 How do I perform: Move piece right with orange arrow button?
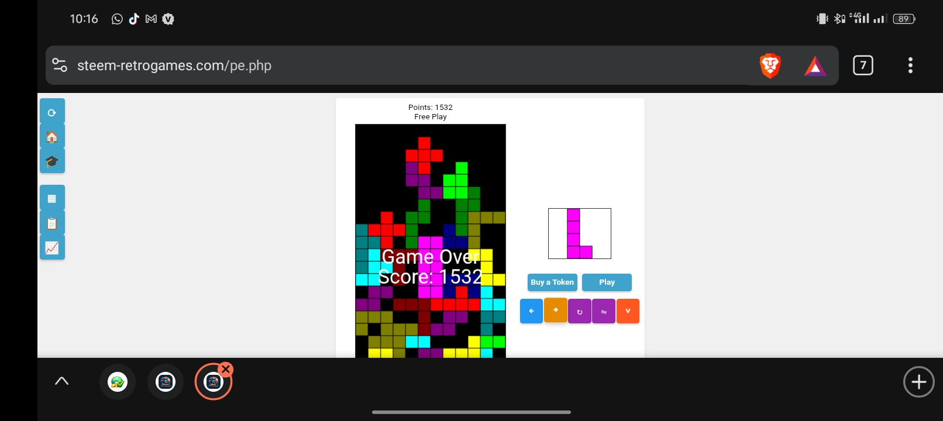pos(555,310)
